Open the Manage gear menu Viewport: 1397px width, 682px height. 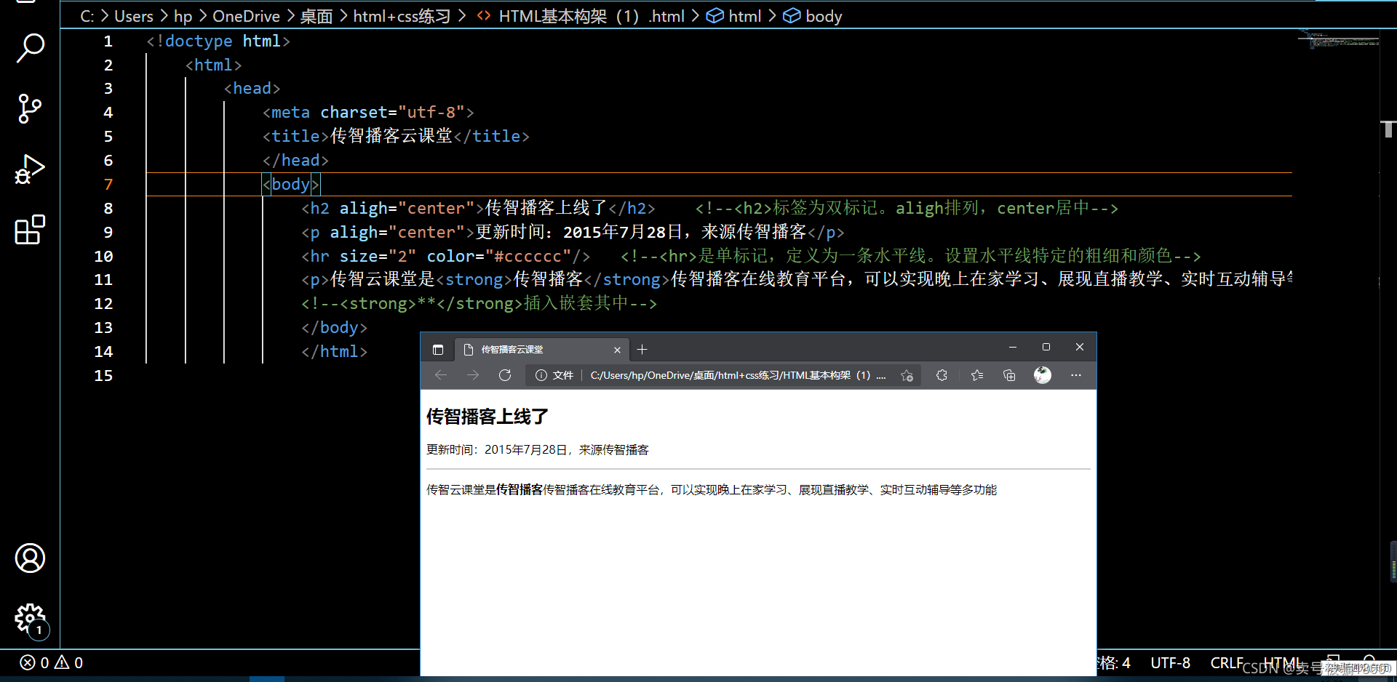[30, 619]
